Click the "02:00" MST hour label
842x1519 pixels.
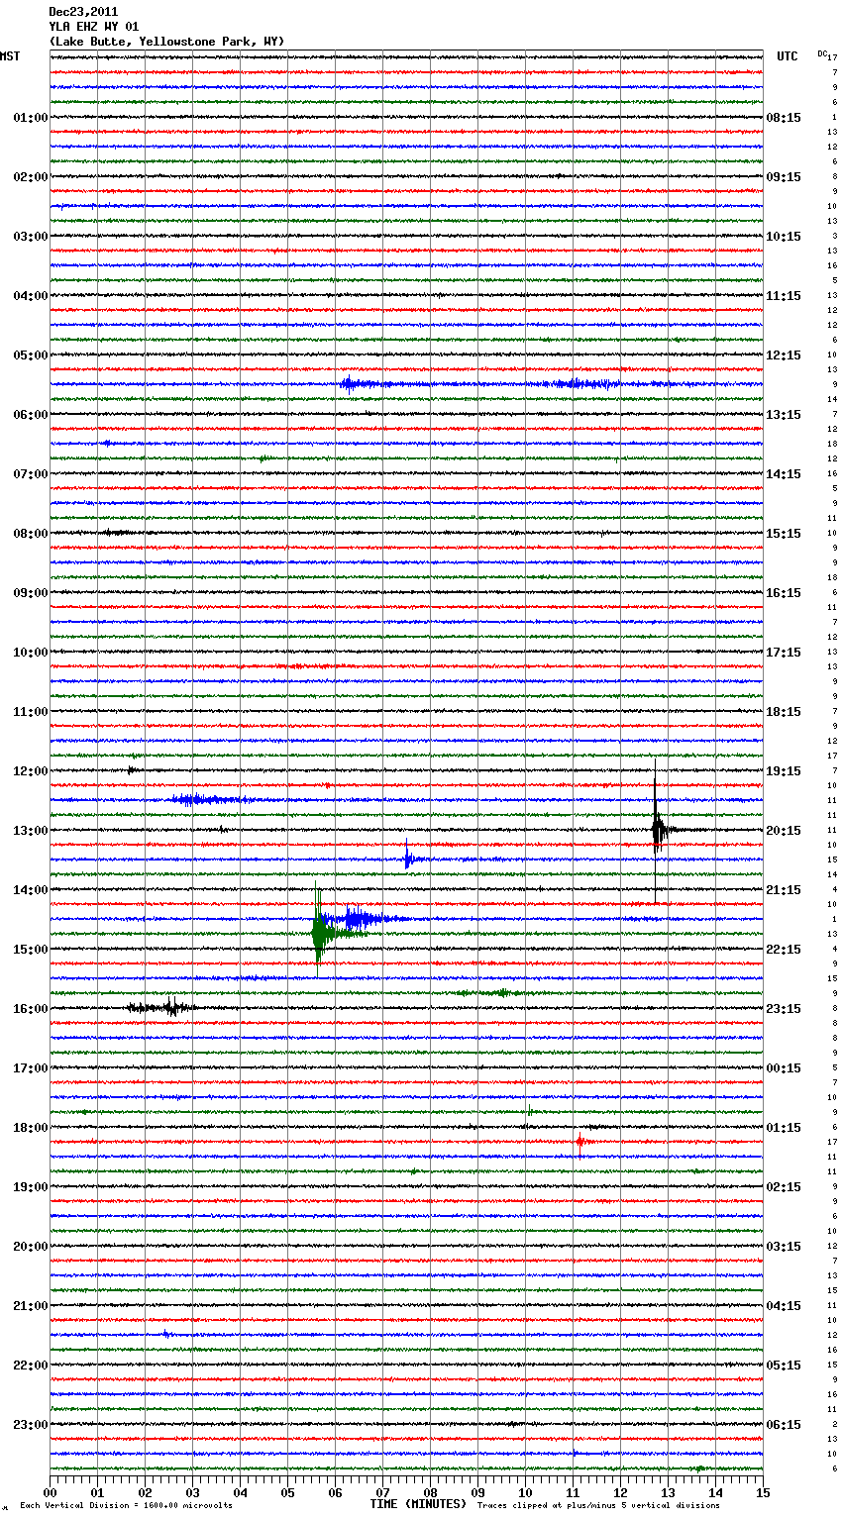[31, 177]
